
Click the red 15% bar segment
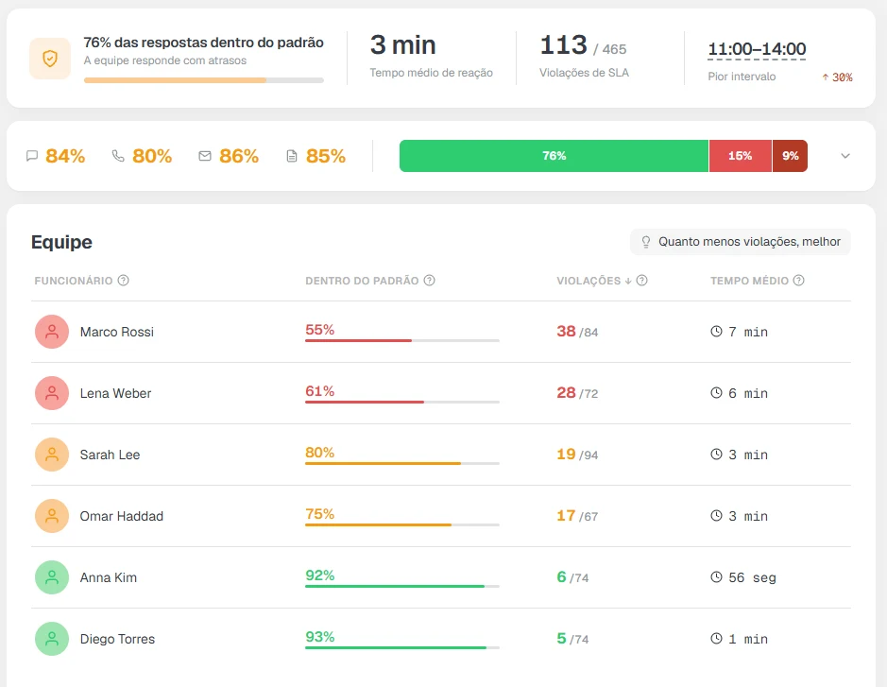pyautogui.click(x=740, y=156)
